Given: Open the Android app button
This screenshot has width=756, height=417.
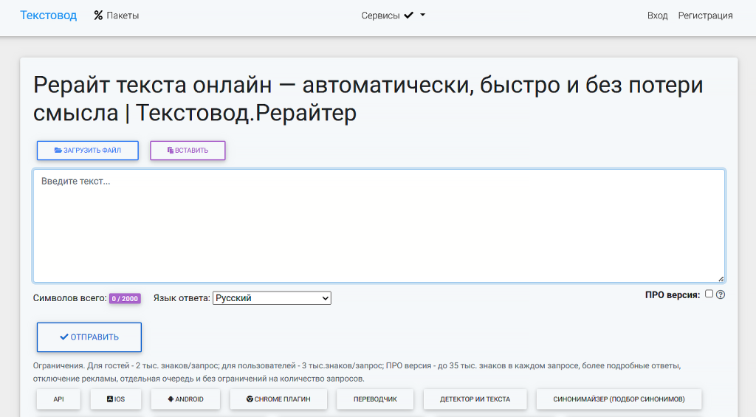Looking at the screenshot, I should coord(185,399).
